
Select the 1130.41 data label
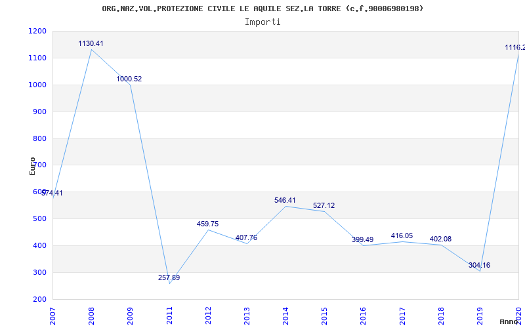coord(91,43)
